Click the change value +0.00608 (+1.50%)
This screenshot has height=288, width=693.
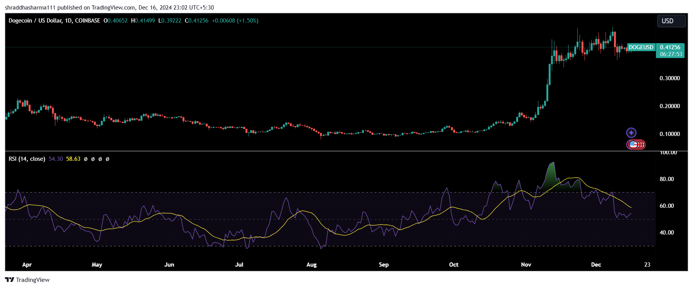235,21
